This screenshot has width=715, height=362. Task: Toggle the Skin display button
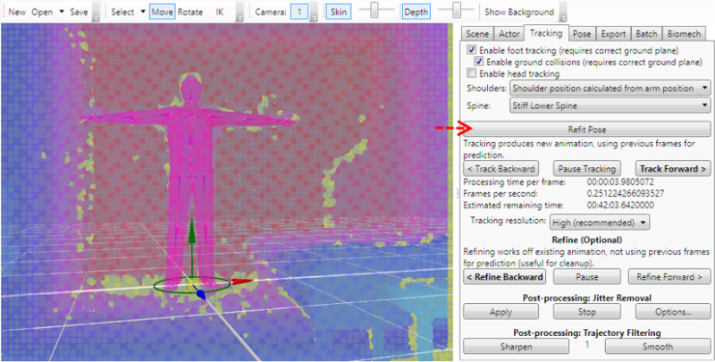pos(339,12)
